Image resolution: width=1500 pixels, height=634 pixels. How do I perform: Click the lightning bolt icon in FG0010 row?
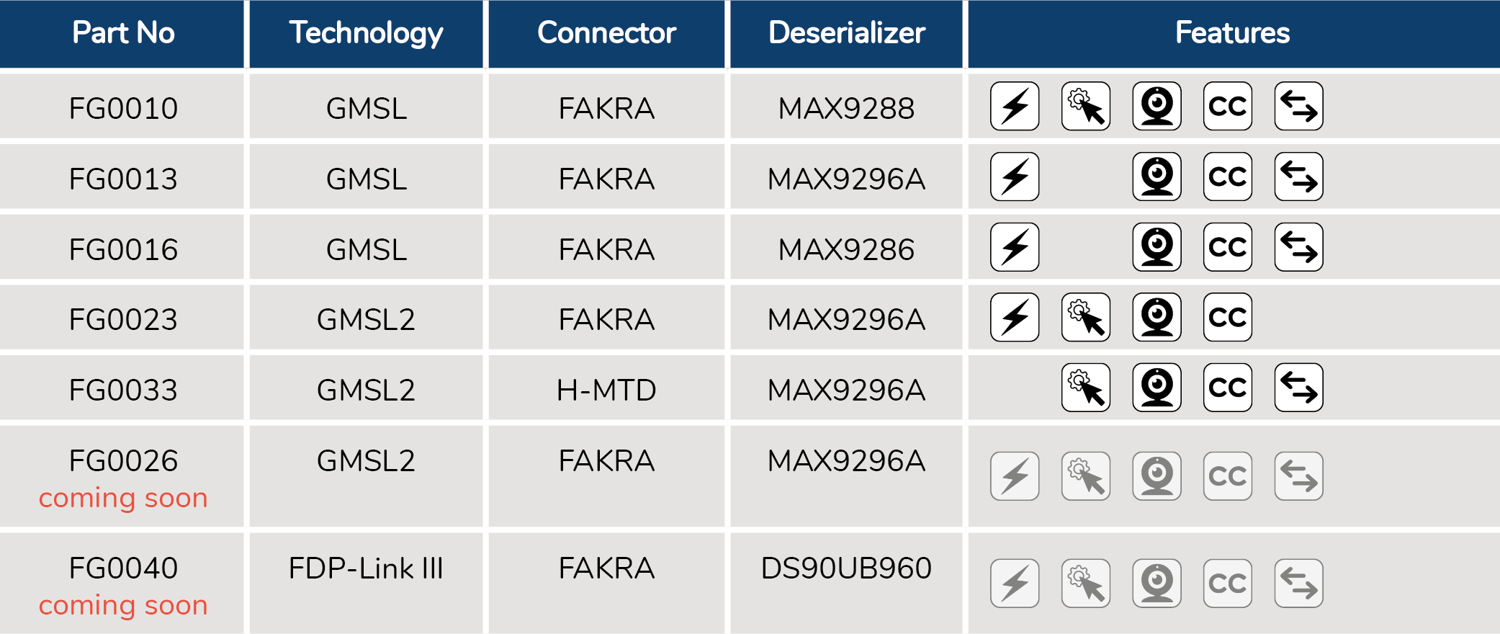[1015, 106]
